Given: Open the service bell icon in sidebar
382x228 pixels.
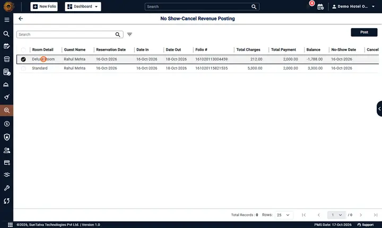Looking at the screenshot, I should pyautogui.click(x=6, y=84).
